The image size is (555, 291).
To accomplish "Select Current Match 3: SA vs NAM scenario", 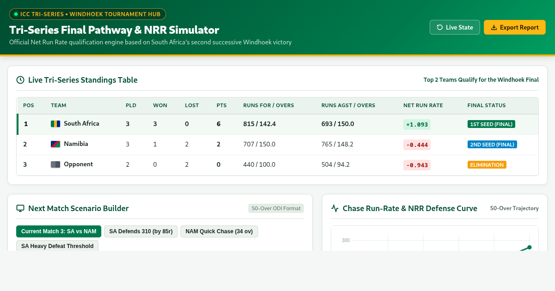I will pyautogui.click(x=59, y=231).
